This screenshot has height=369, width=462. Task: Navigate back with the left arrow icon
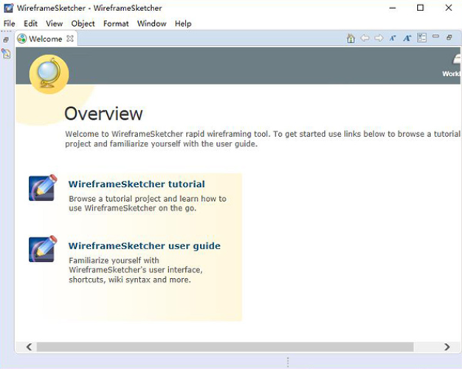tap(365, 38)
